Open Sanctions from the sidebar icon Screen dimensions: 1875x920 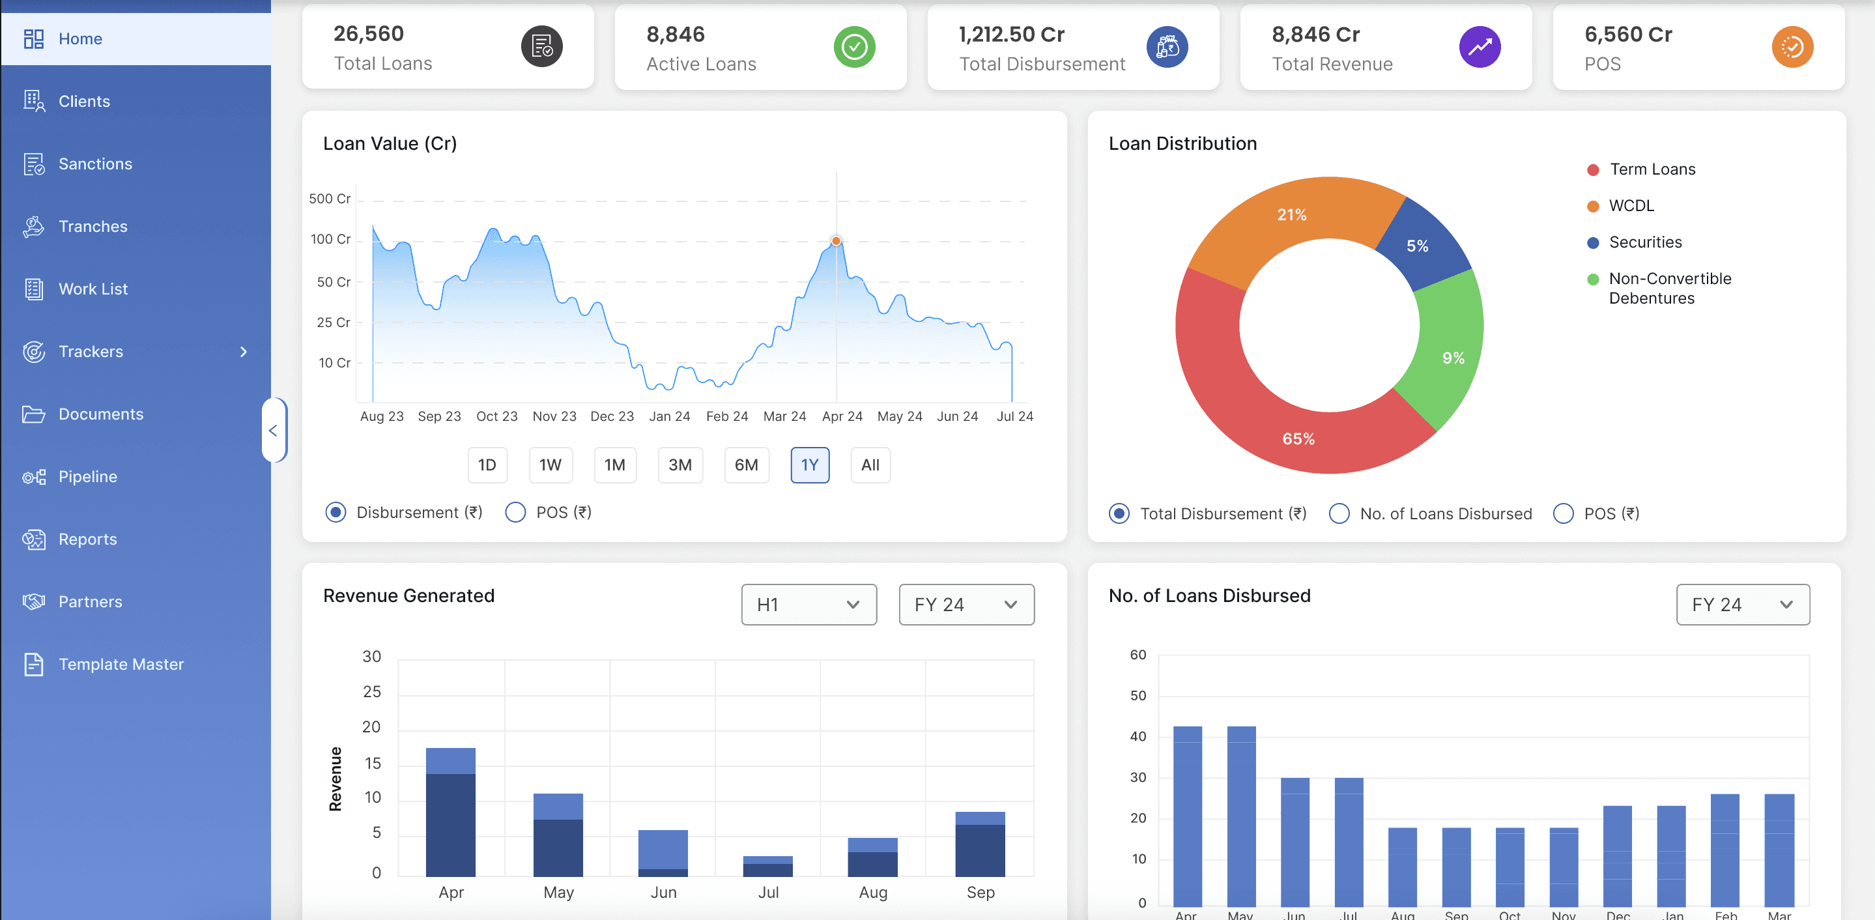point(33,164)
